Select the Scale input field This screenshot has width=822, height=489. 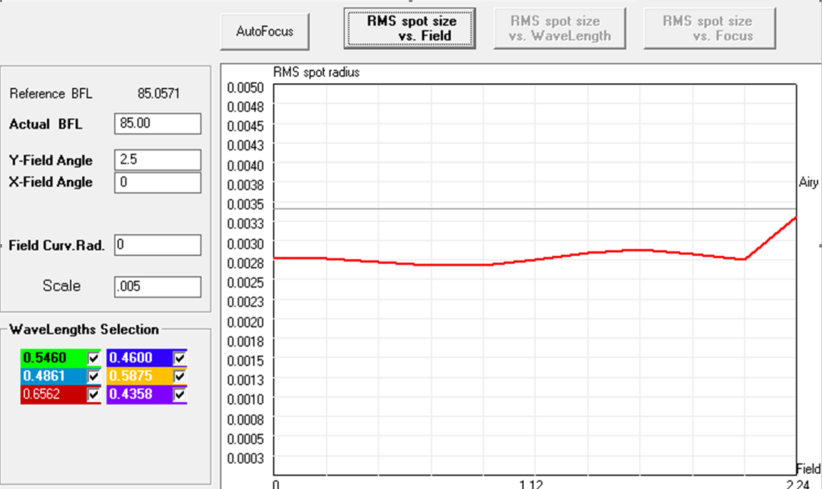pyautogui.click(x=157, y=287)
